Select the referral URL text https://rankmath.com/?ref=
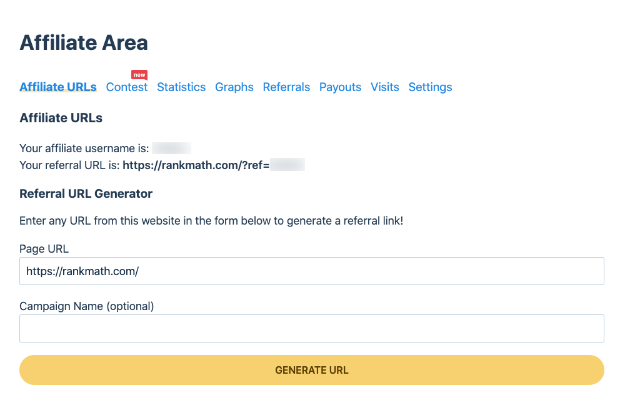This screenshot has height=413, width=620. 196,165
